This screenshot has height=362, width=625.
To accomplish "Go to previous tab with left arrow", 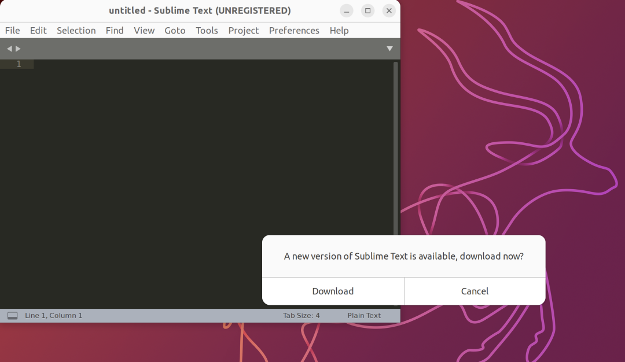I will [9, 49].
